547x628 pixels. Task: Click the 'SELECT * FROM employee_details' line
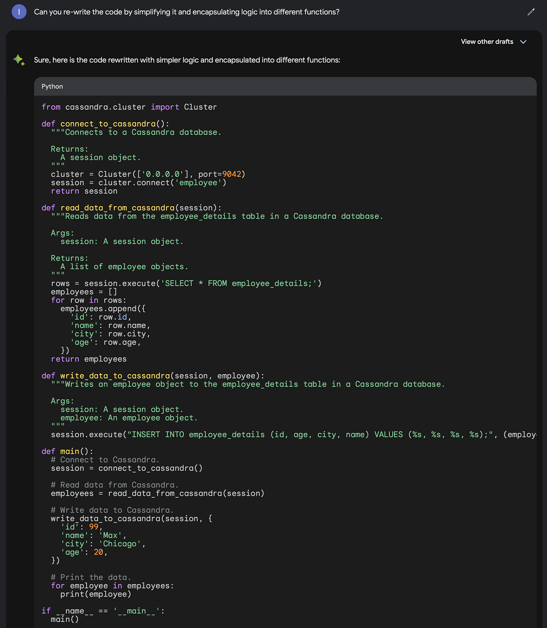tap(186, 283)
